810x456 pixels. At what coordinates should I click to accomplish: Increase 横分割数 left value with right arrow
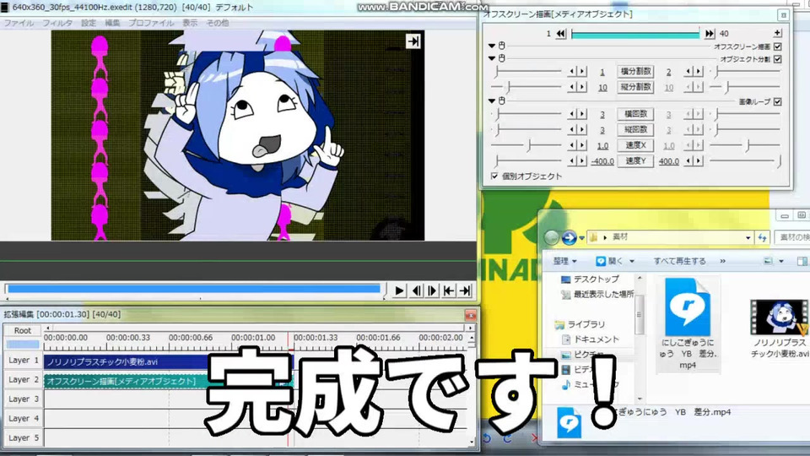(583, 71)
